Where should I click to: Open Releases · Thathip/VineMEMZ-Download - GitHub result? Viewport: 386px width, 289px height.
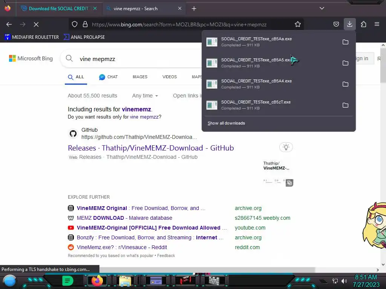coord(151,148)
